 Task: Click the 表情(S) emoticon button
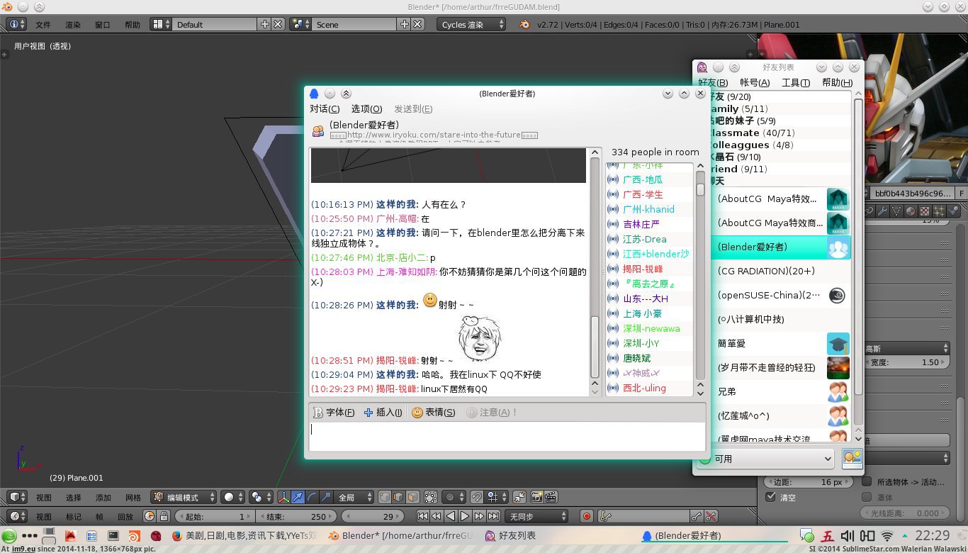pyautogui.click(x=434, y=412)
